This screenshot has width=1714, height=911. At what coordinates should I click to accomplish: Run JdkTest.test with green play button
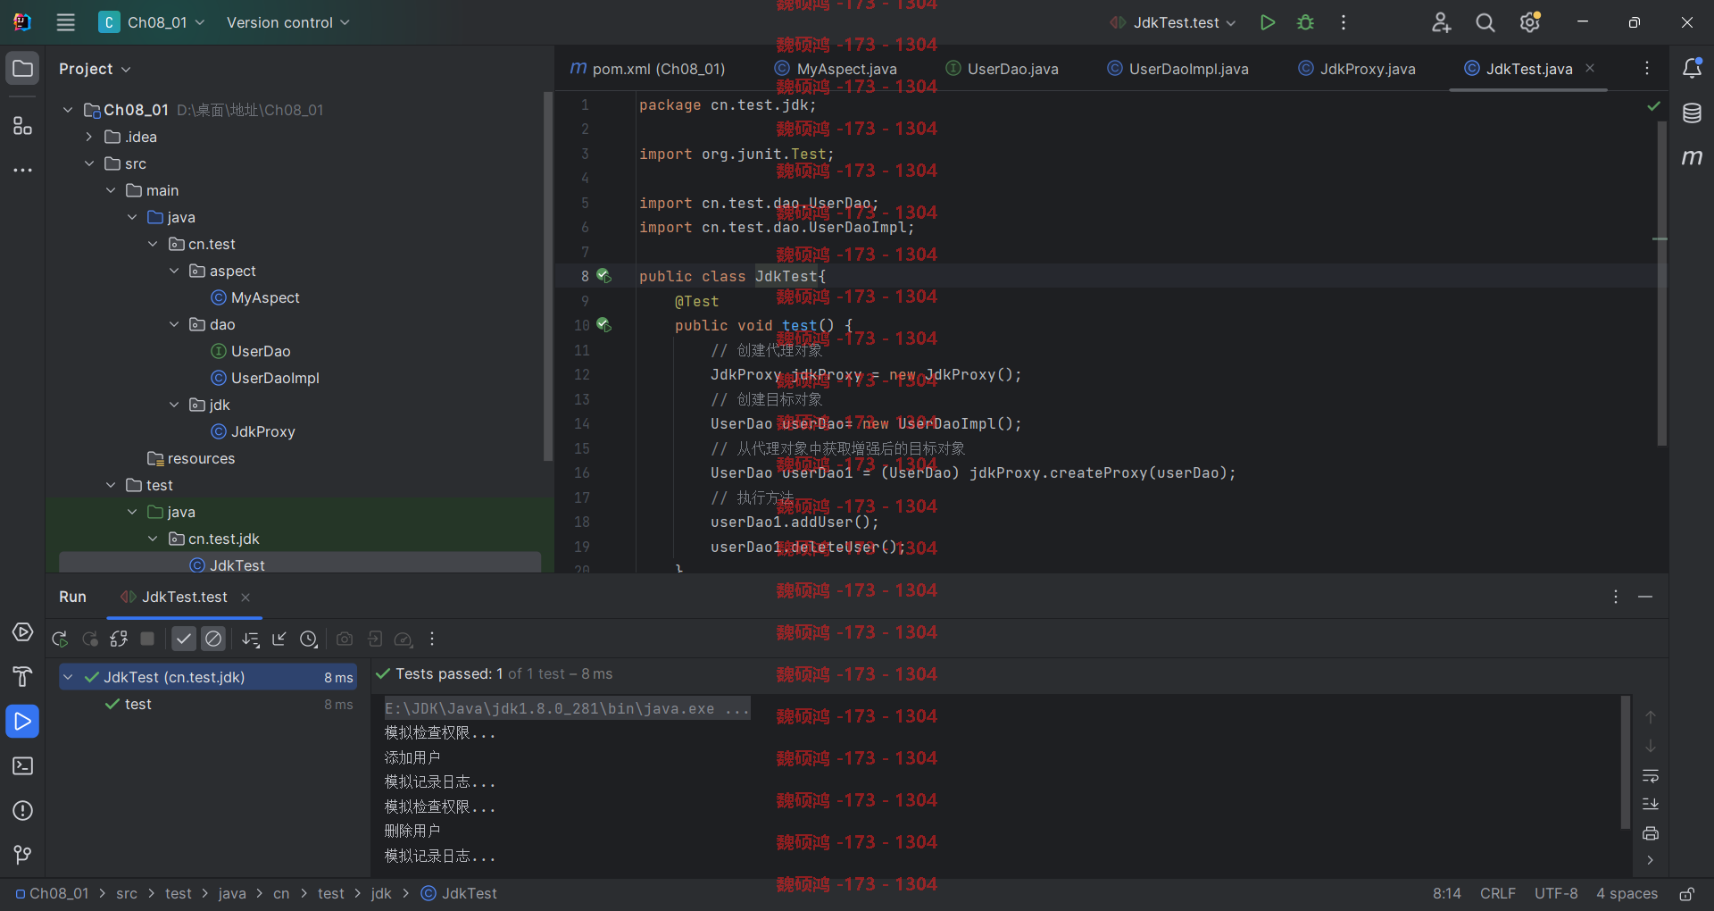[1267, 22]
